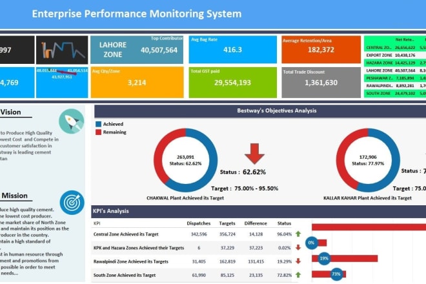Click 'Central Zone Achieved its Target' row label
This screenshot has height=284, width=426.
coord(126,234)
